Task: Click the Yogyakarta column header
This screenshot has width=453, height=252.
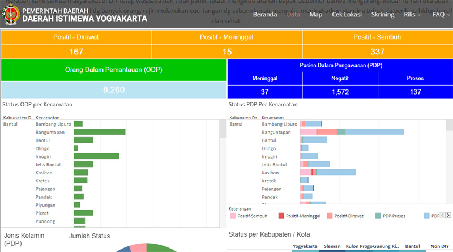Action: [x=305, y=246]
